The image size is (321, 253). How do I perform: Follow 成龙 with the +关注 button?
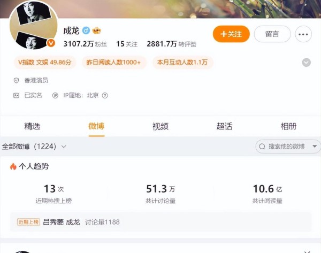point(231,34)
